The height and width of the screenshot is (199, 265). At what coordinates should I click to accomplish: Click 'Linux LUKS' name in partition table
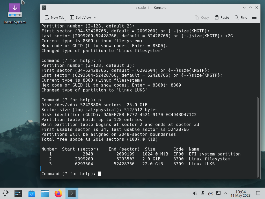(202, 164)
